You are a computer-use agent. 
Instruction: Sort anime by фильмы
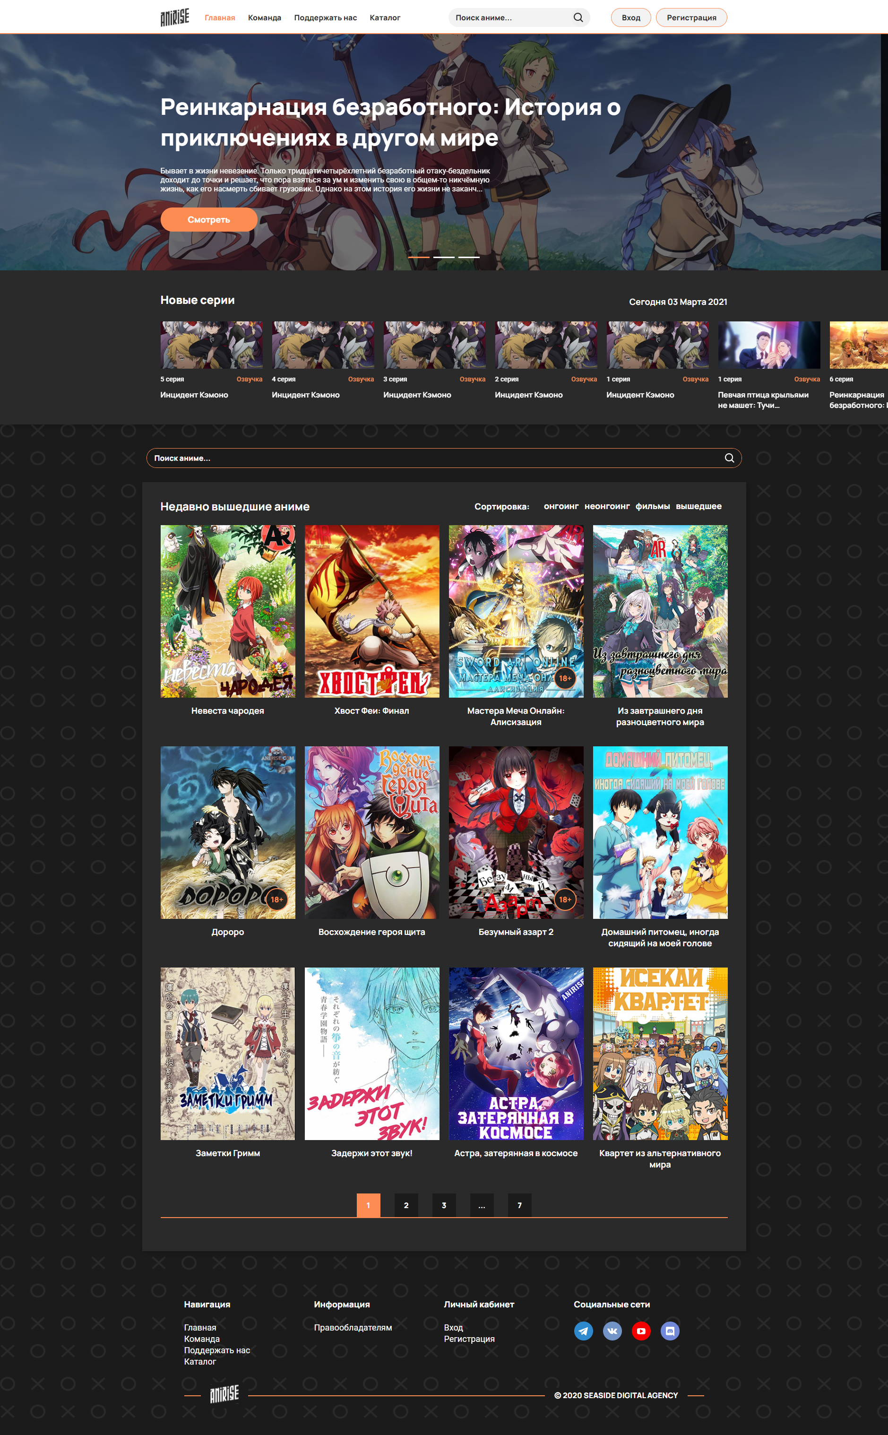point(652,506)
